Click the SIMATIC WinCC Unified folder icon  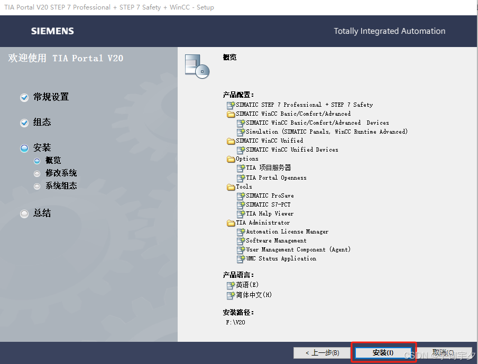[231, 141]
